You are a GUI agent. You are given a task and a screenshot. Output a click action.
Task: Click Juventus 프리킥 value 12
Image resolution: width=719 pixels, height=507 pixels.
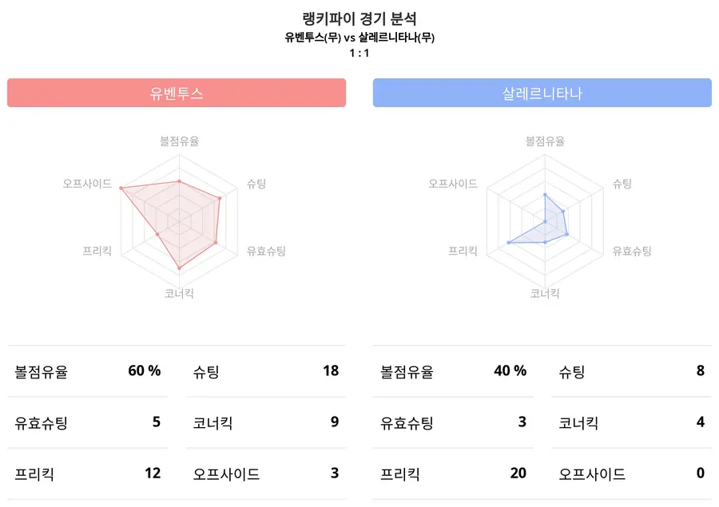point(153,473)
